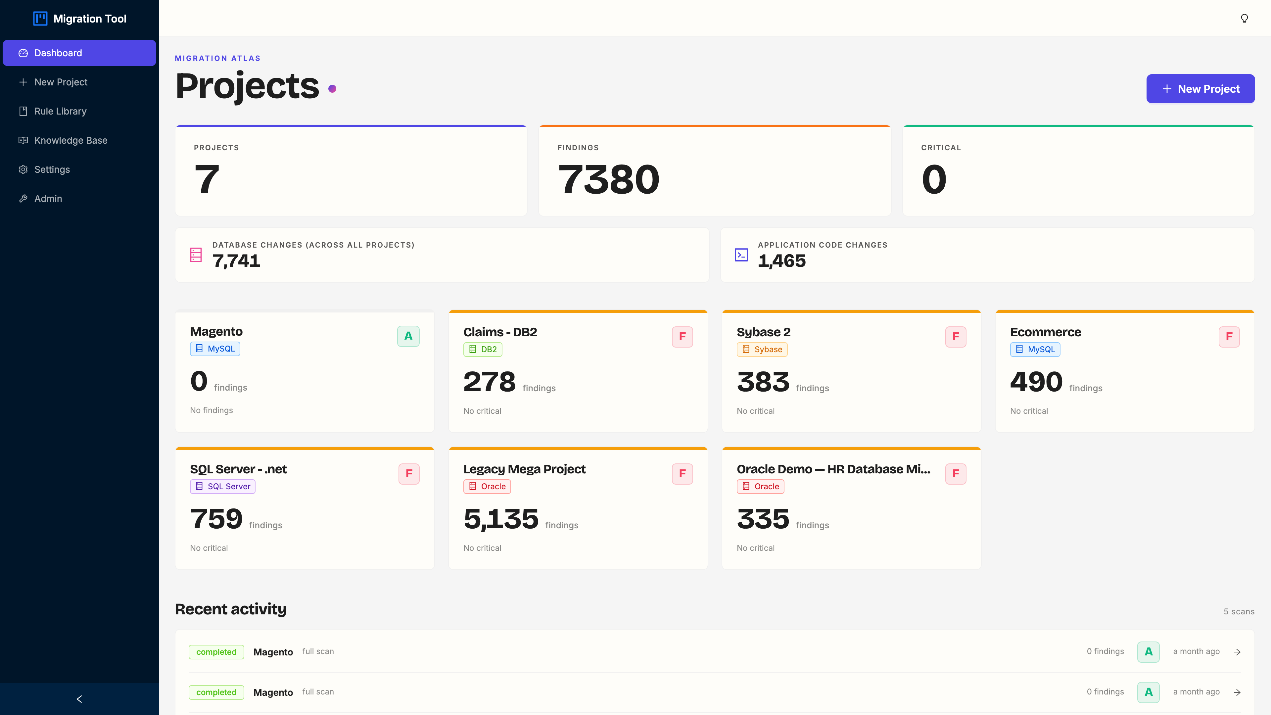Click the Settings gear icon
This screenshot has width=1271, height=715.
(23, 169)
